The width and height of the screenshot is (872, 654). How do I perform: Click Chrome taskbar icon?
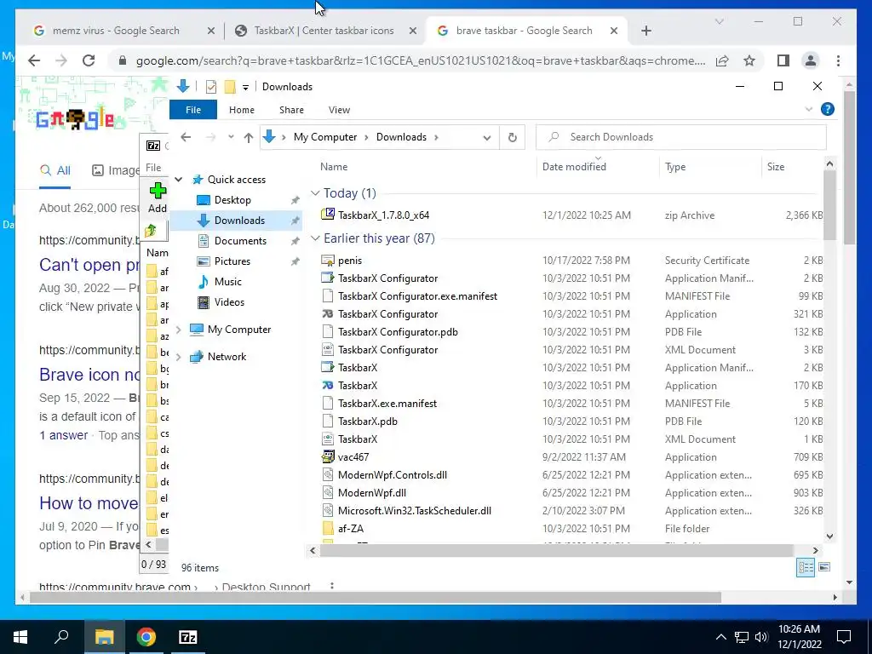pyautogui.click(x=146, y=637)
